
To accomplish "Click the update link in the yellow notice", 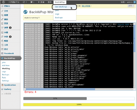I will (86, 6).
